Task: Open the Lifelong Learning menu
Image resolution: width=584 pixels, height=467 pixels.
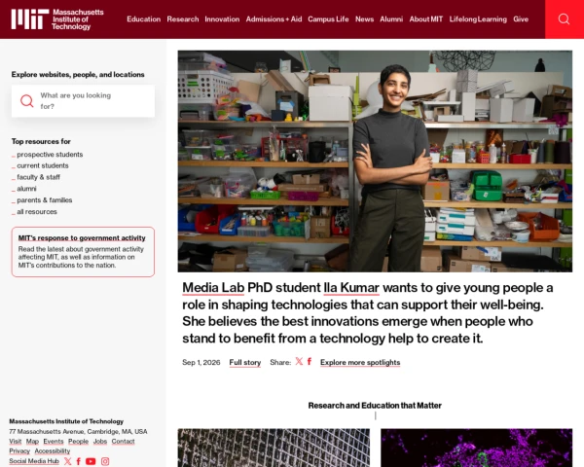Action: (x=478, y=19)
